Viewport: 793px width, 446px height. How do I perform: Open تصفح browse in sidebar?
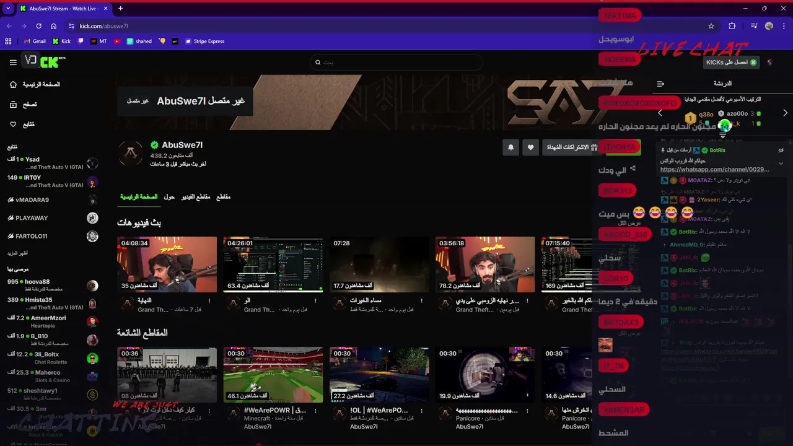pos(24,105)
